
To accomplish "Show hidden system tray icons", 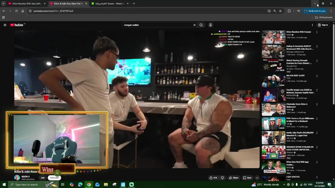I will tap(284, 185).
